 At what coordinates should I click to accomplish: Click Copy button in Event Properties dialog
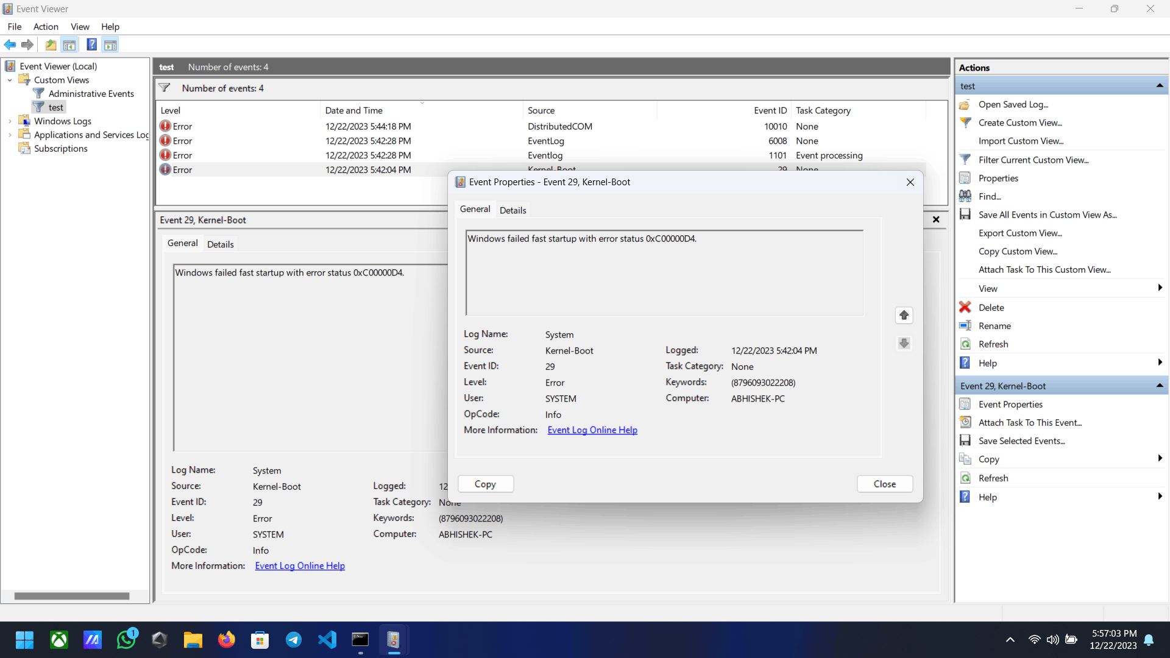point(485,484)
